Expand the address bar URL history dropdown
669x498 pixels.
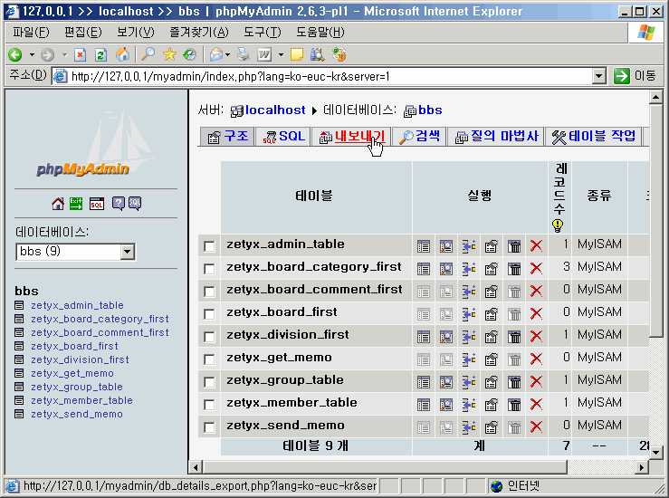click(x=599, y=76)
